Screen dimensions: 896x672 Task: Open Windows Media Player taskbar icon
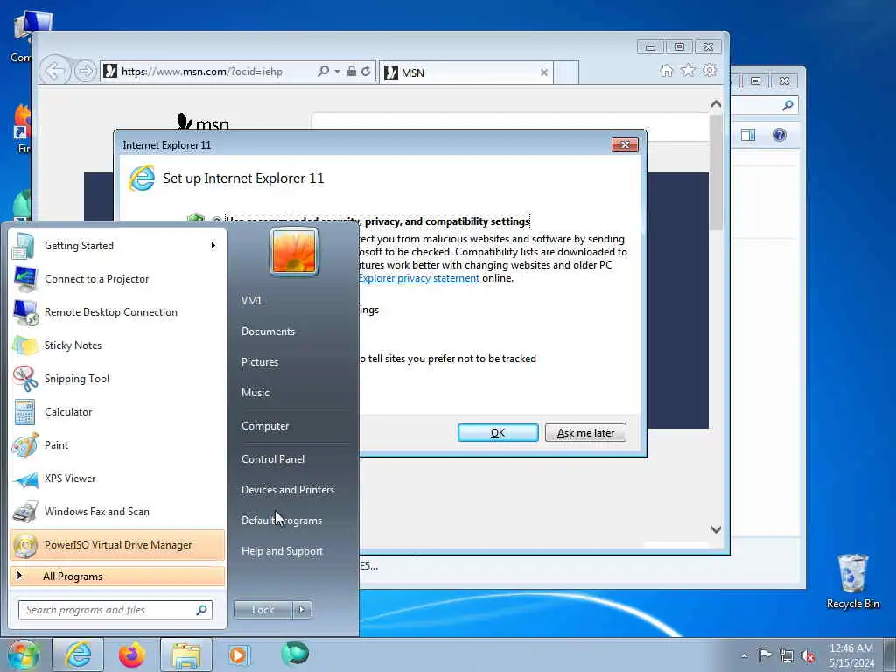click(x=238, y=654)
